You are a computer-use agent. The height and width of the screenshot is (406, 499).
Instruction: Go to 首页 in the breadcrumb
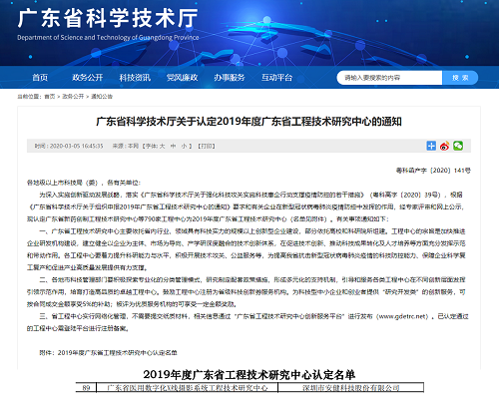pyautogui.click(x=50, y=97)
